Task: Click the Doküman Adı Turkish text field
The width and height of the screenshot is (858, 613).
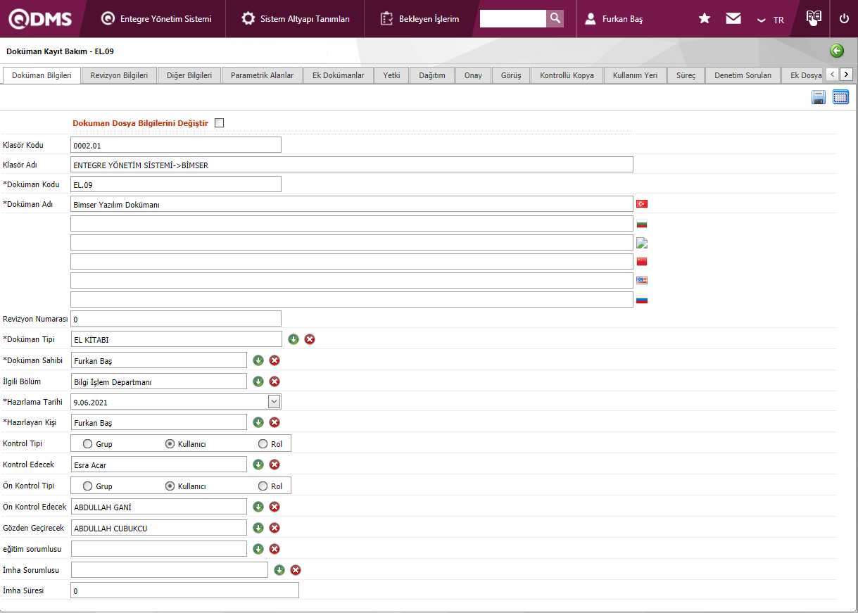Action: point(351,204)
